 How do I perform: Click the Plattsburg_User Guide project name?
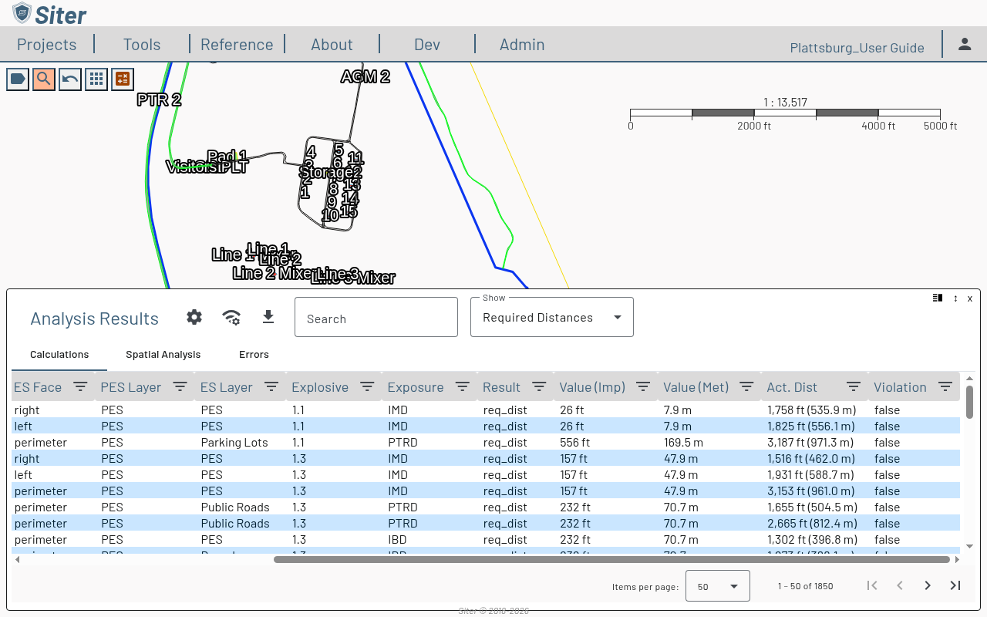[857, 48]
